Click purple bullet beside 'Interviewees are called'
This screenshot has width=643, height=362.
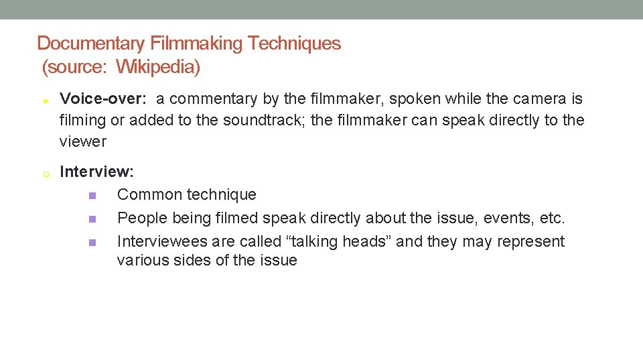(92, 243)
